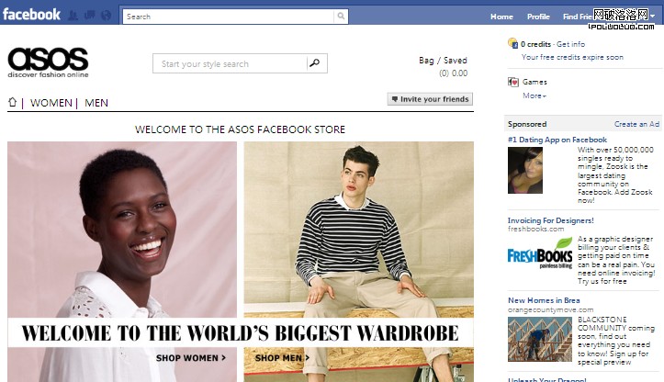Open the WOMEN menu

(51, 103)
